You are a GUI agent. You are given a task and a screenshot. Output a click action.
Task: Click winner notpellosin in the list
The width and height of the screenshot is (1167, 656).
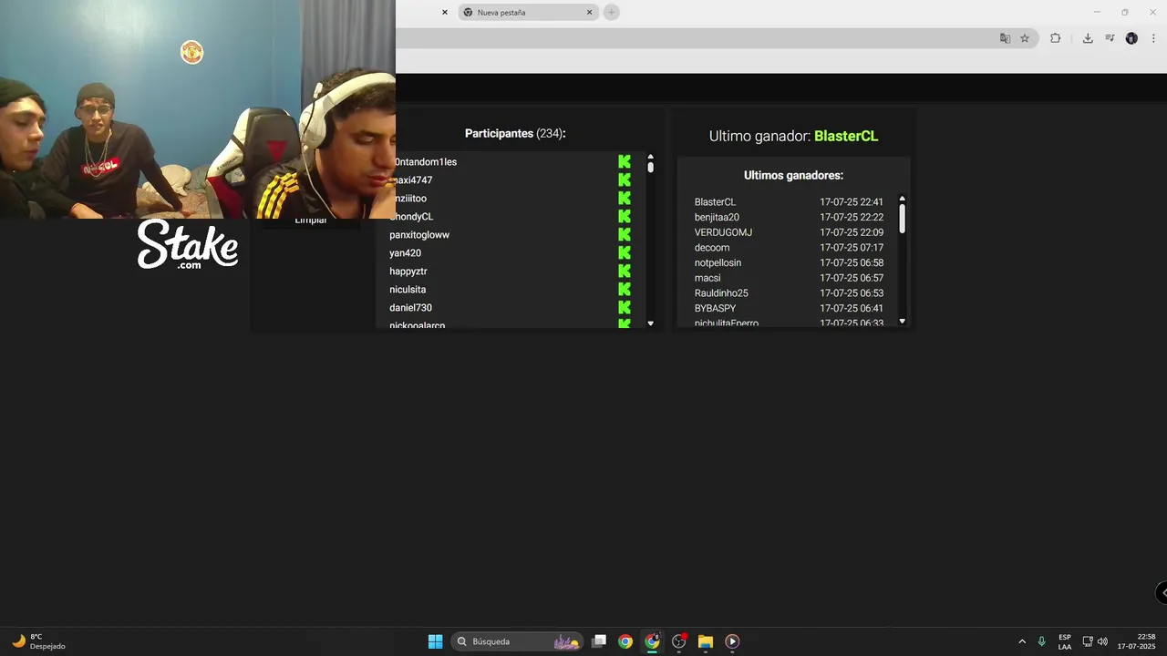[x=718, y=263]
